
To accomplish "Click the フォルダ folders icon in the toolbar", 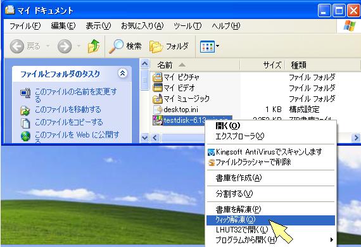I will tap(156, 47).
